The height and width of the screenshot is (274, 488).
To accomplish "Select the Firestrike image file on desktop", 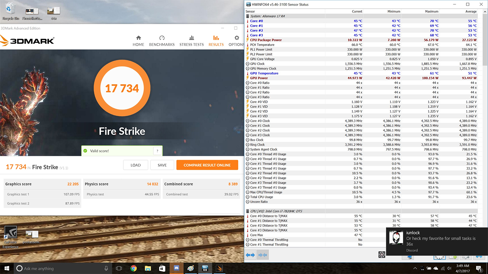I will tap(32, 14).
